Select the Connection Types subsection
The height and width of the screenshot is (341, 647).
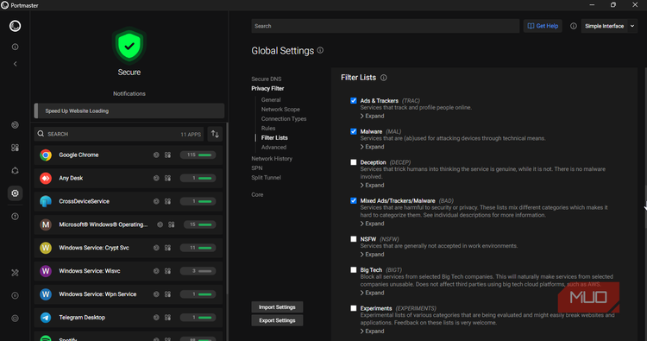(x=284, y=119)
